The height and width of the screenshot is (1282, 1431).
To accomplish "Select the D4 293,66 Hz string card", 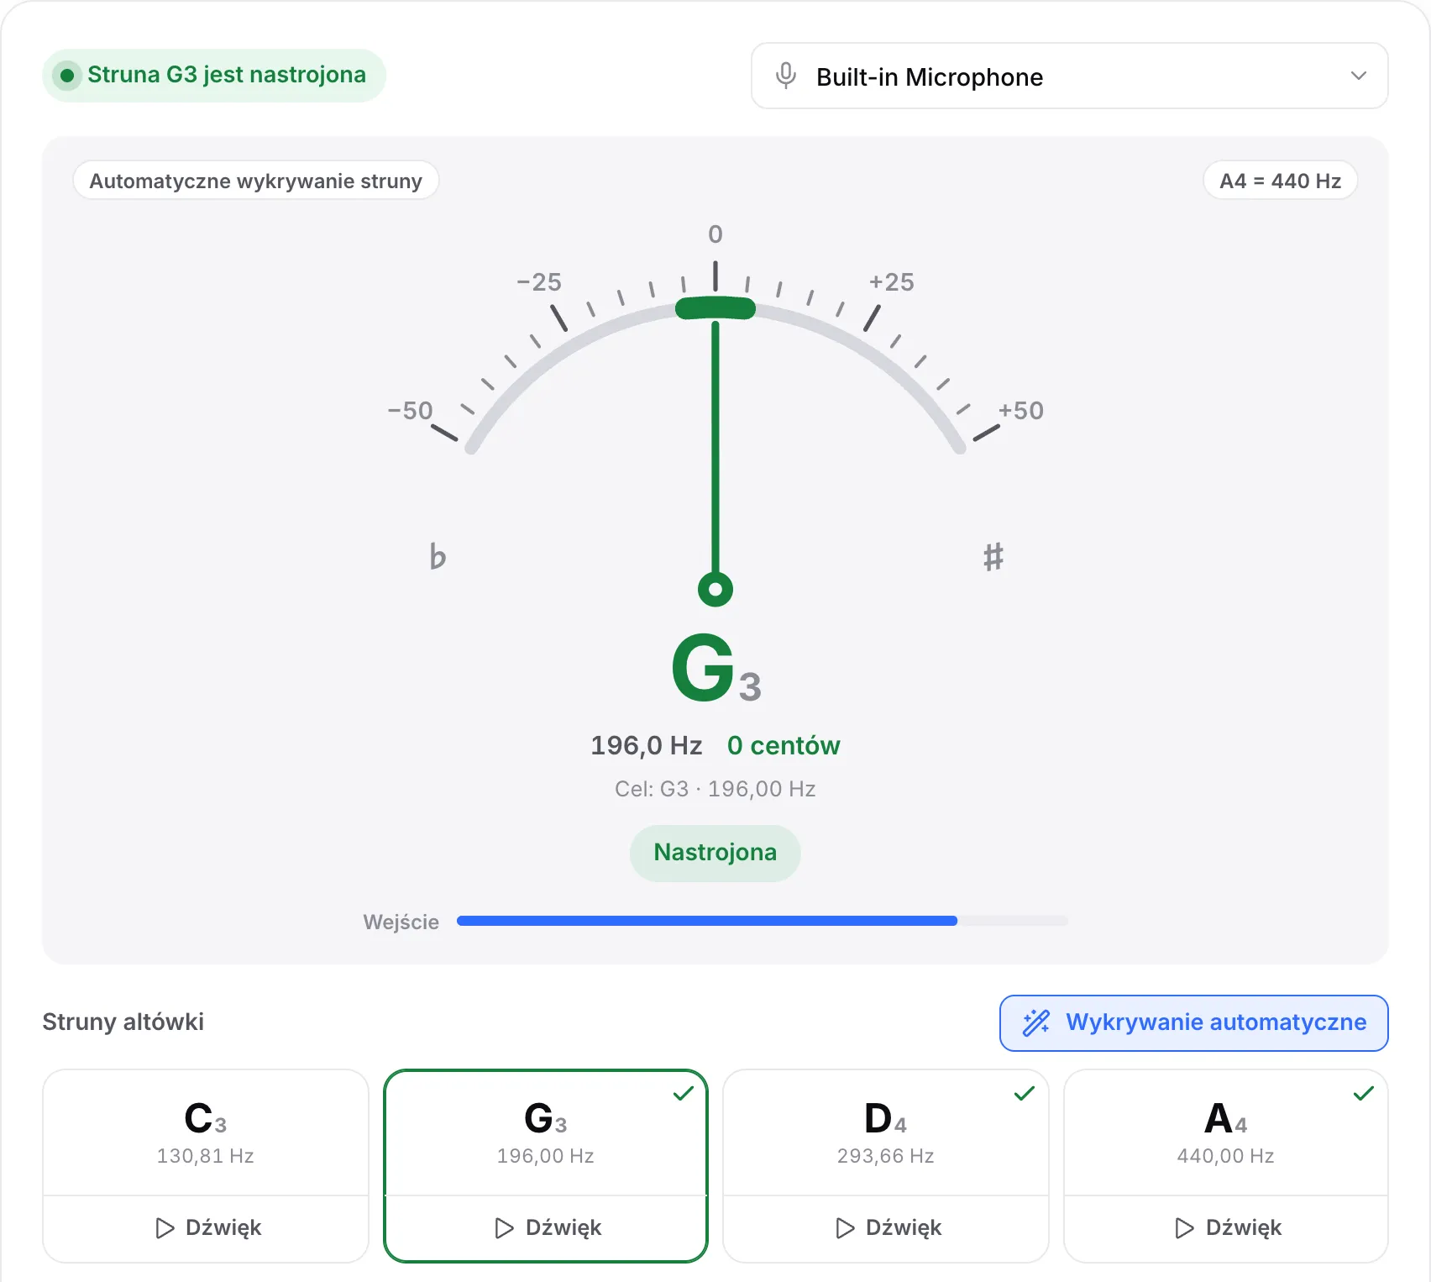I will tap(886, 1132).
